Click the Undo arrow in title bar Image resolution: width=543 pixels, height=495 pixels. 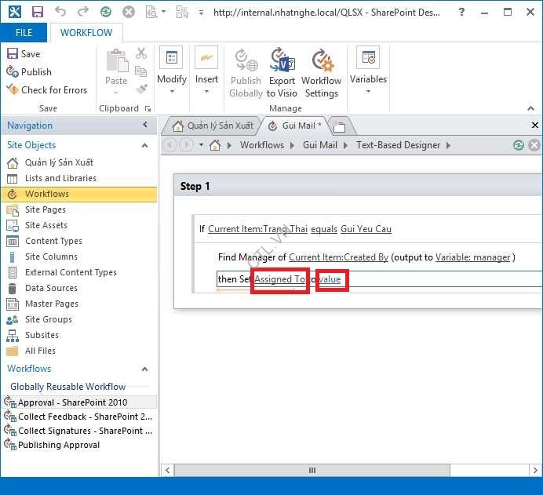[60, 12]
